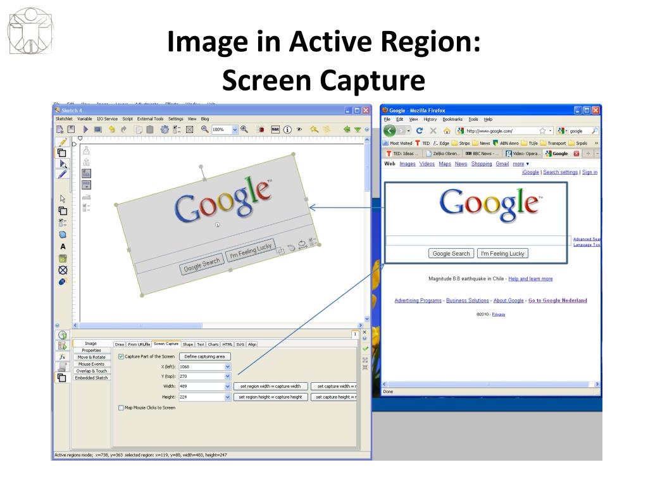Click the undo arrow icon in Sketchlet toolbar
Image resolution: width=648 pixels, height=486 pixels.
(x=111, y=130)
